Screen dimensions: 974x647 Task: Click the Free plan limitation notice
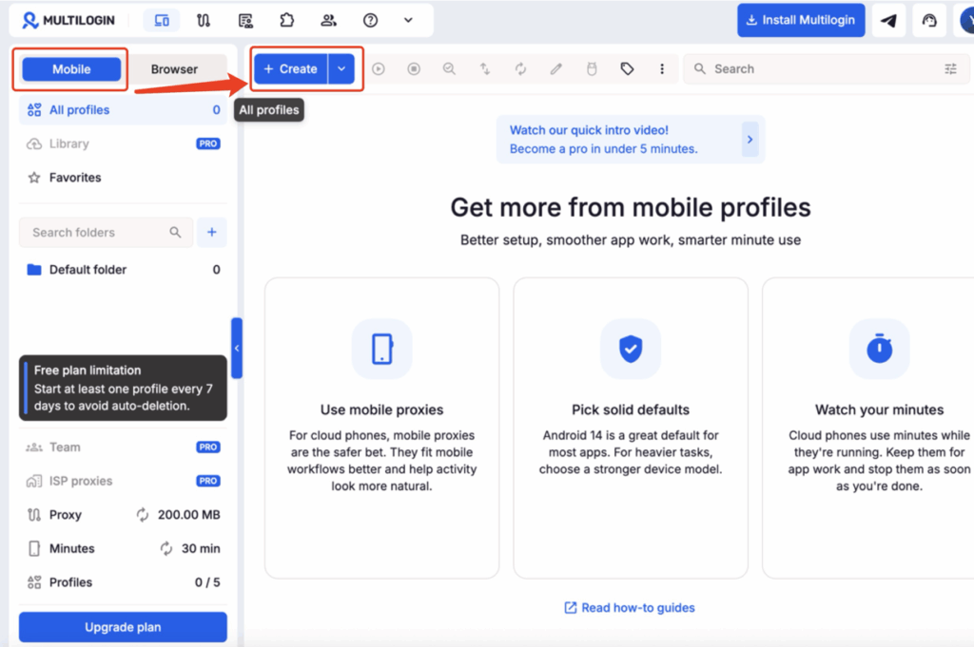point(123,389)
